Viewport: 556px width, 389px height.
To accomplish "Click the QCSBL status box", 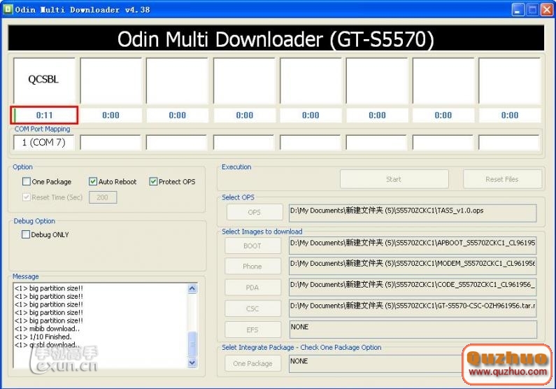I will click(x=44, y=80).
